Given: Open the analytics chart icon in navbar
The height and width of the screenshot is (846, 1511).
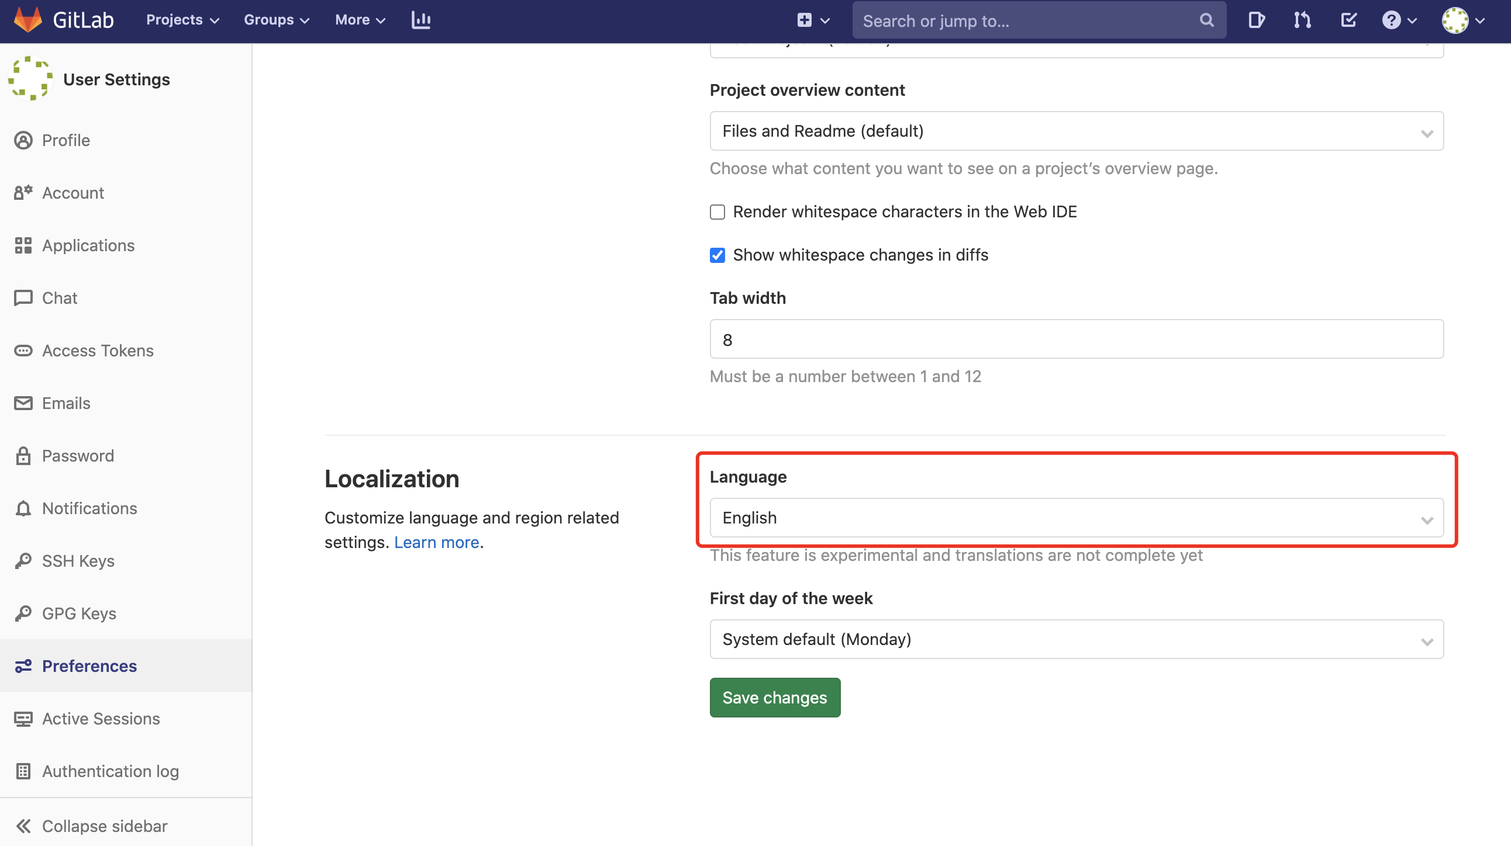Looking at the screenshot, I should click(x=420, y=20).
